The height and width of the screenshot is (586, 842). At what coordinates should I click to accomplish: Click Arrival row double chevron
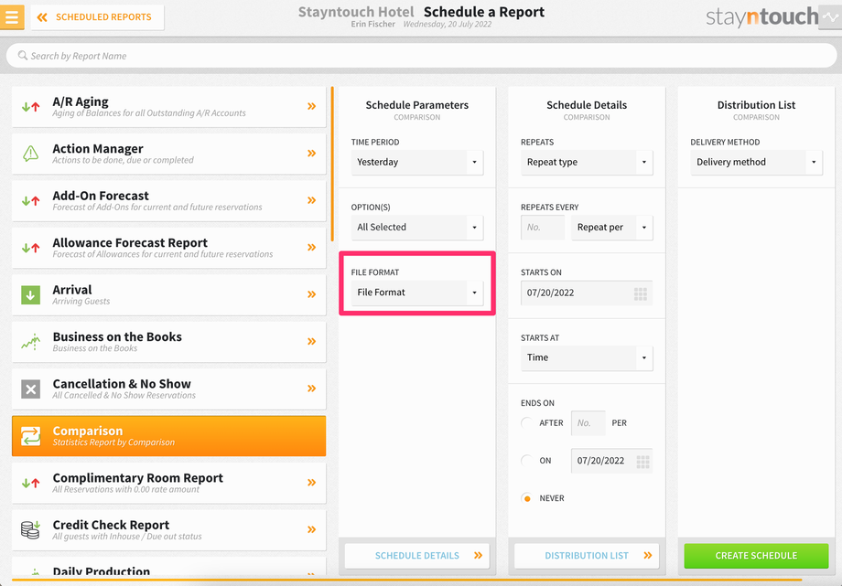pos(311,294)
